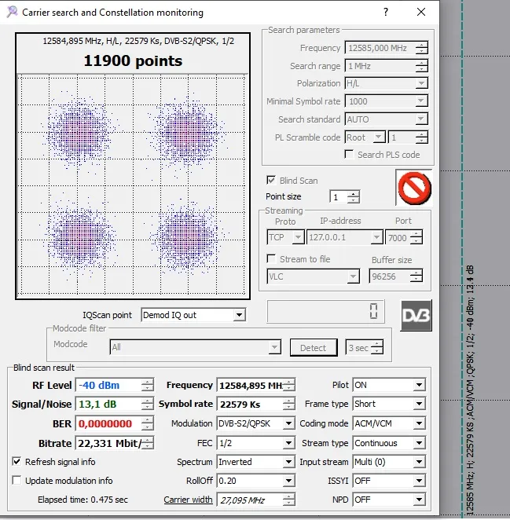
Task: Open the Modulation DVB-S2/QPSK dropdown
Action: pyautogui.click(x=288, y=423)
